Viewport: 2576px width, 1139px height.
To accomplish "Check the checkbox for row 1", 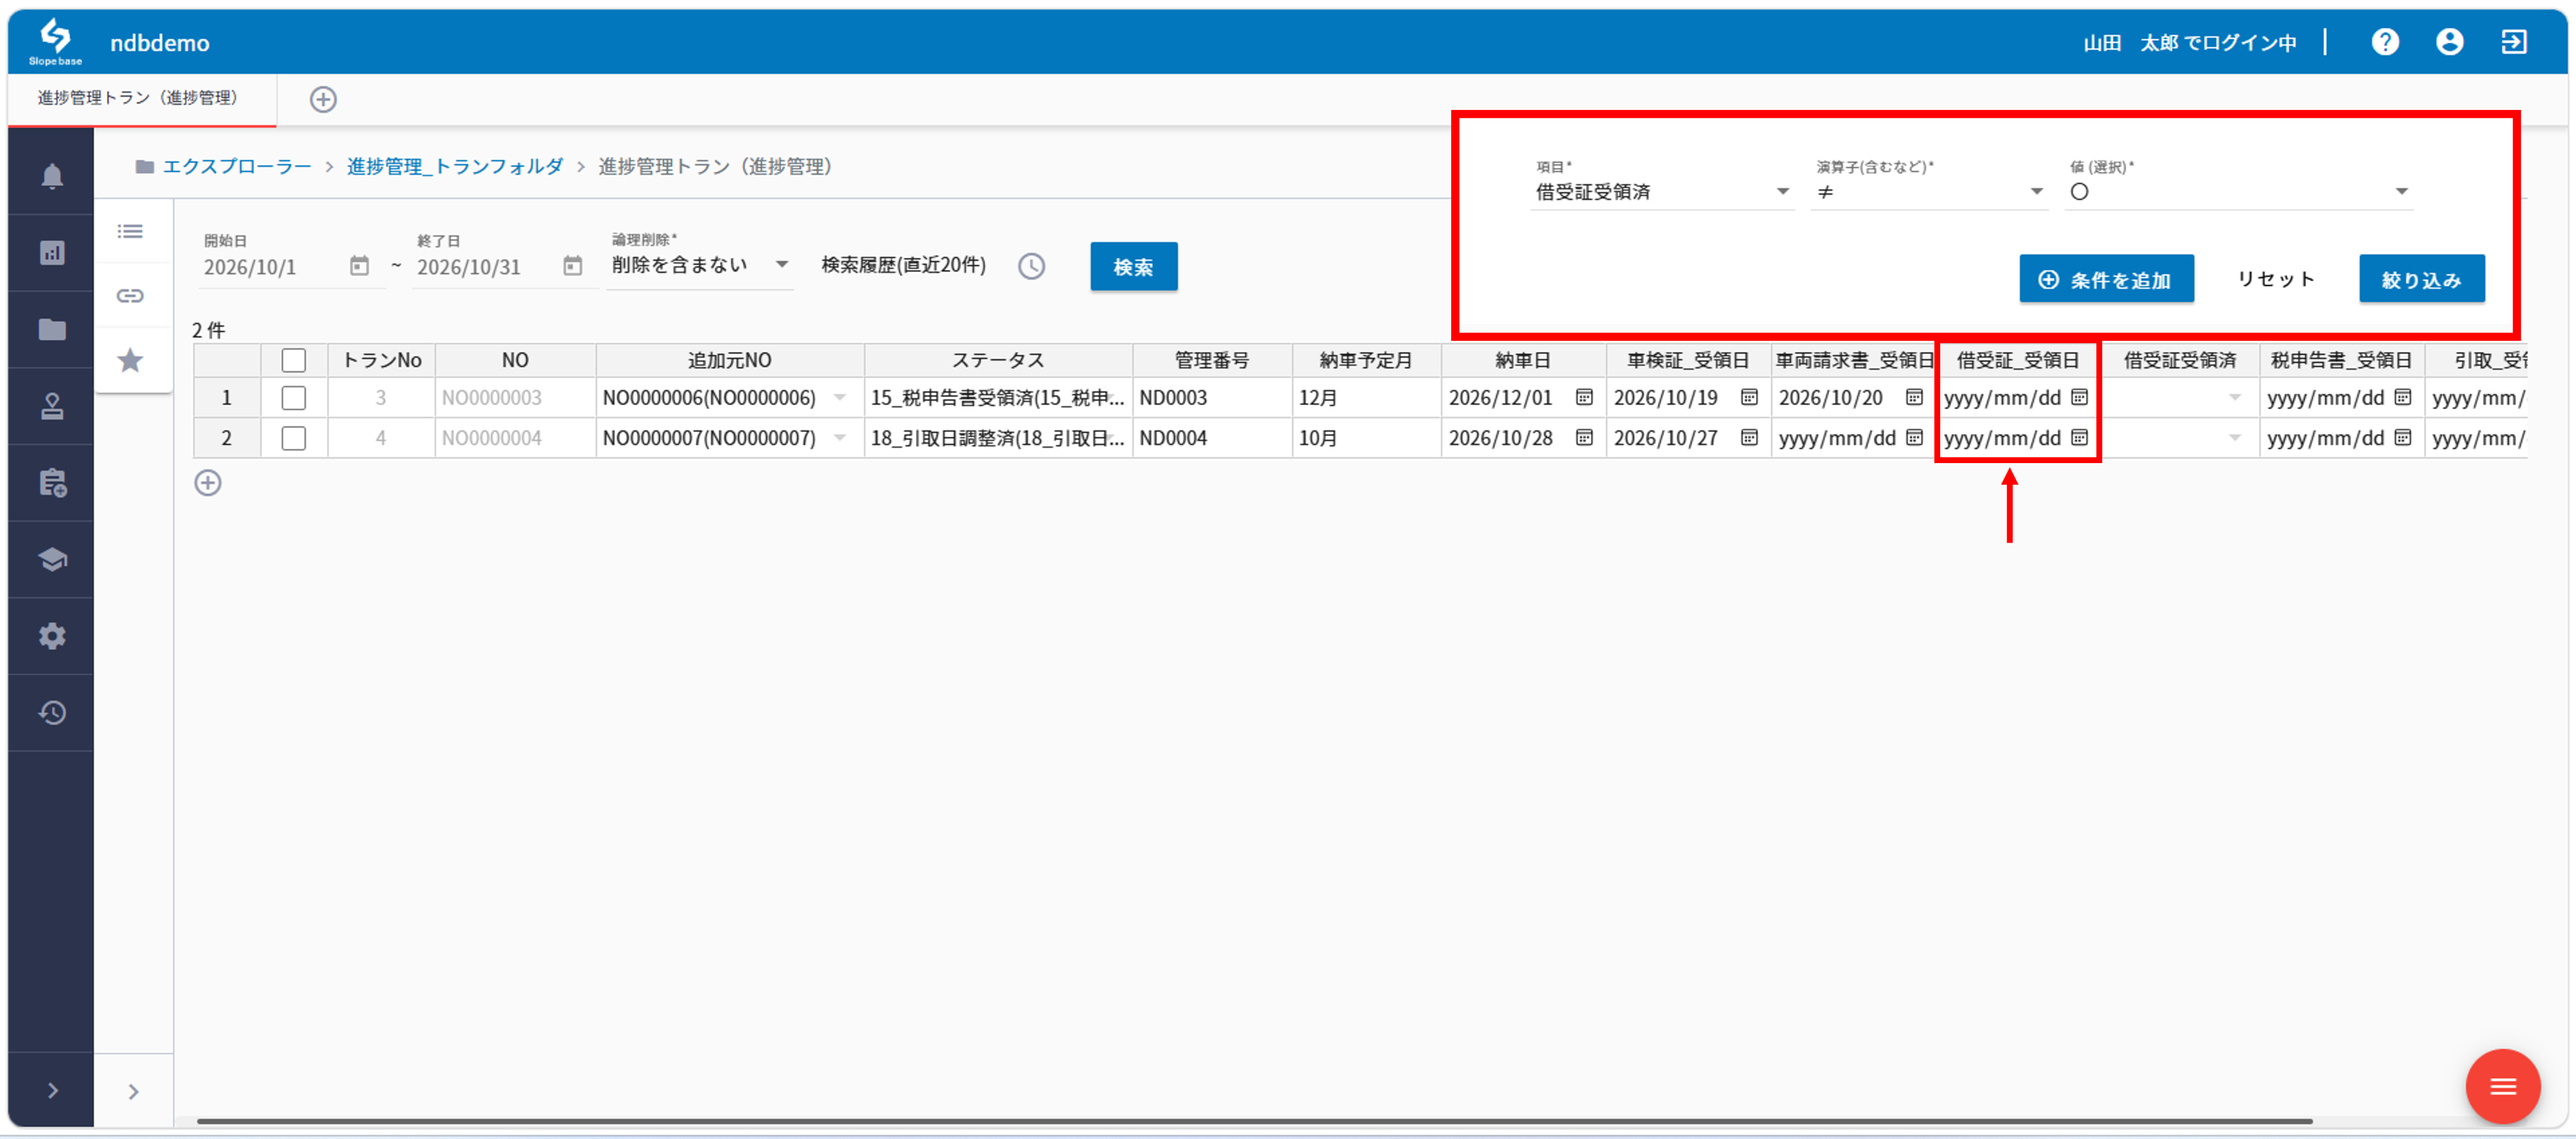I will pyautogui.click(x=293, y=398).
